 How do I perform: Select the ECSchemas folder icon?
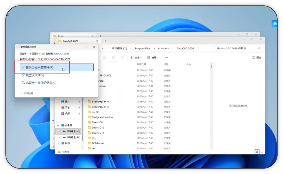pyautogui.click(x=90, y=143)
